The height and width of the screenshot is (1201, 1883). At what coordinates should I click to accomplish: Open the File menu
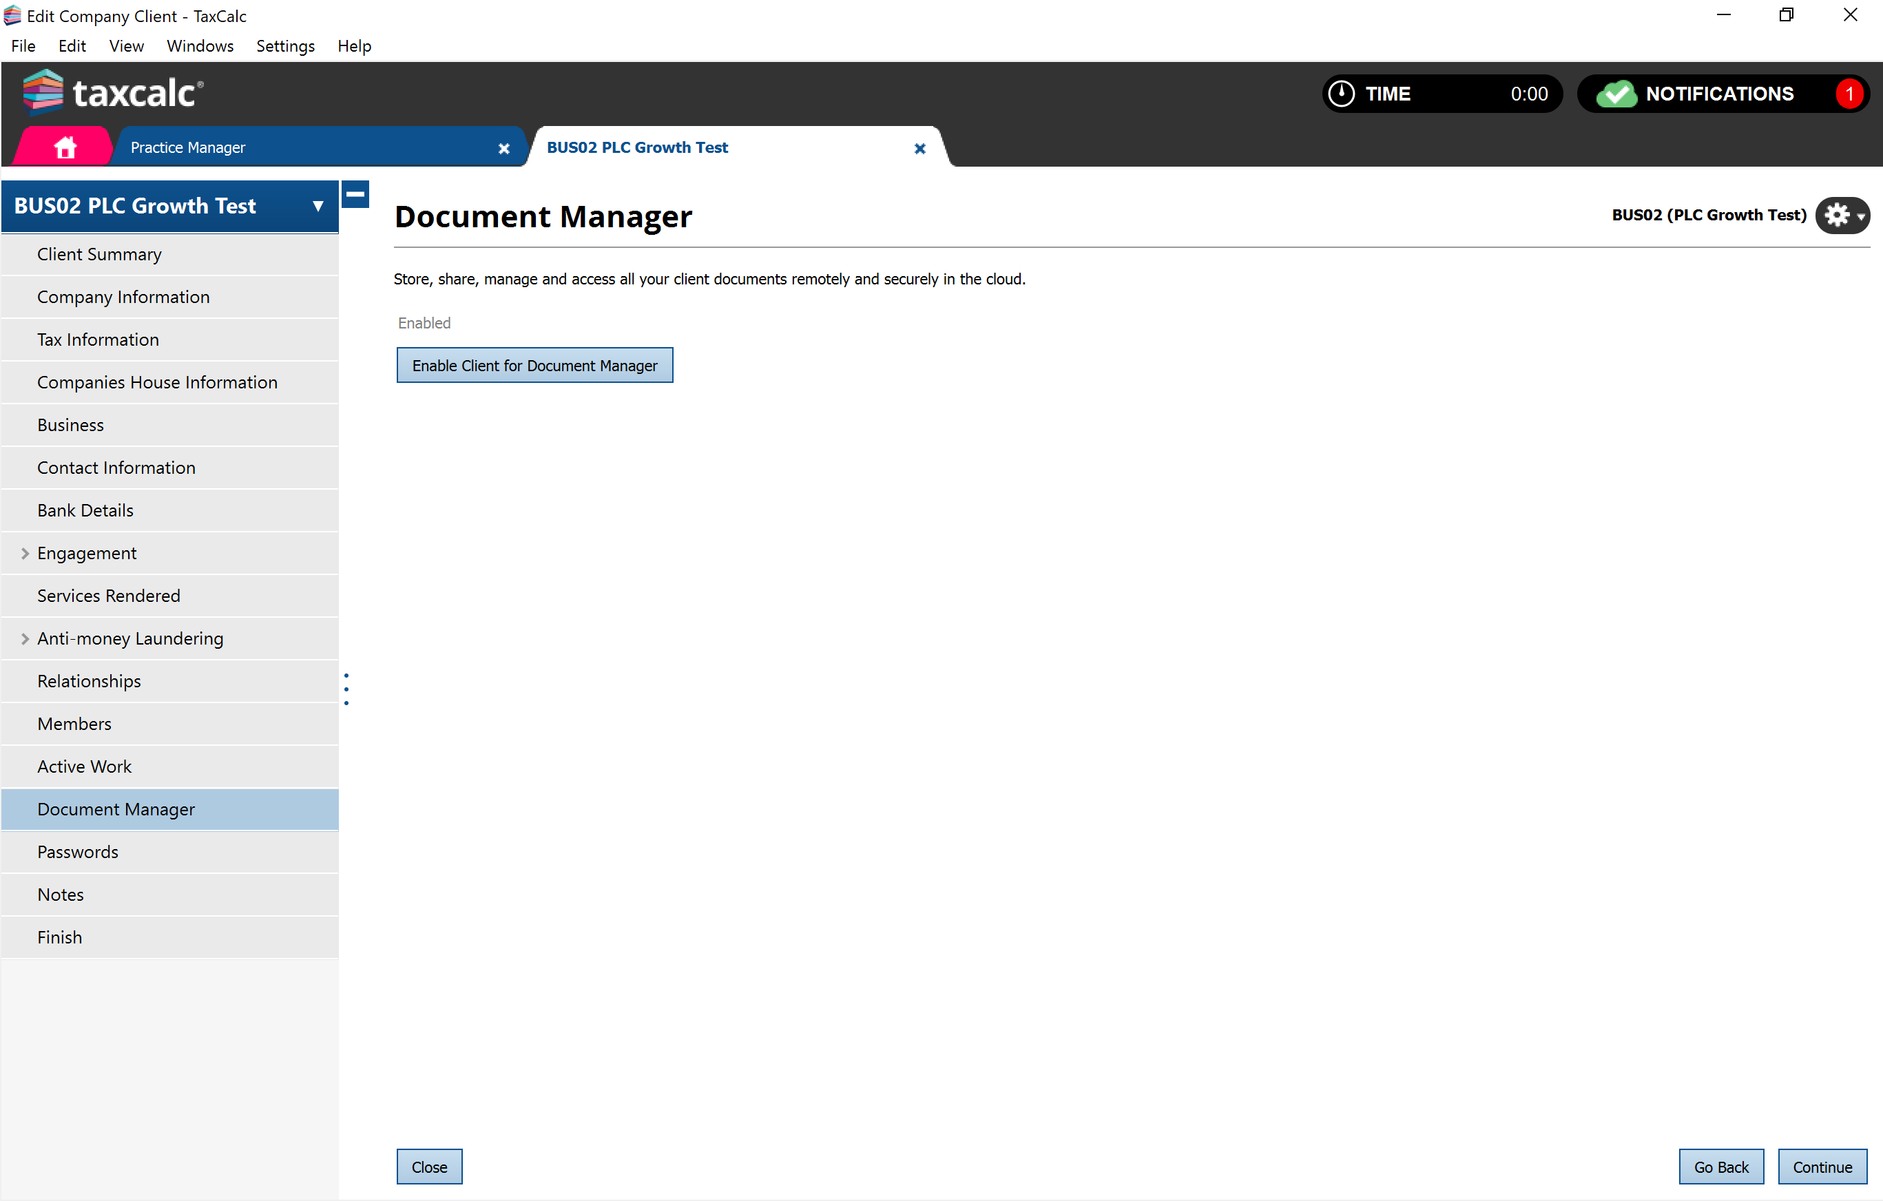click(23, 46)
